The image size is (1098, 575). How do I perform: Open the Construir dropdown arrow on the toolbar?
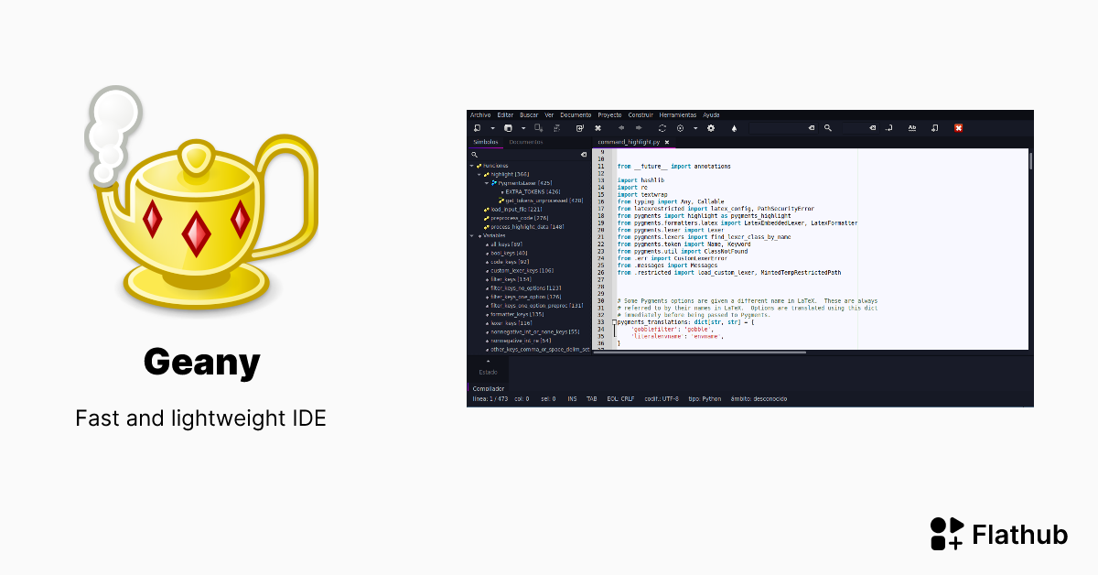(x=695, y=127)
